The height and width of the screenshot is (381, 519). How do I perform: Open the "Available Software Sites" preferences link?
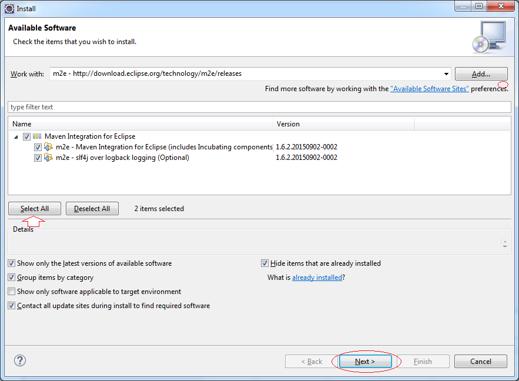[x=429, y=89]
